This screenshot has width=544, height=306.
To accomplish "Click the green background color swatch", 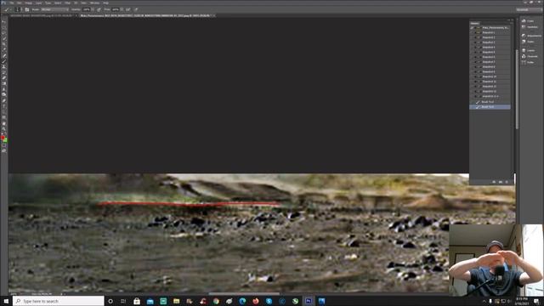I will [x=5, y=140].
